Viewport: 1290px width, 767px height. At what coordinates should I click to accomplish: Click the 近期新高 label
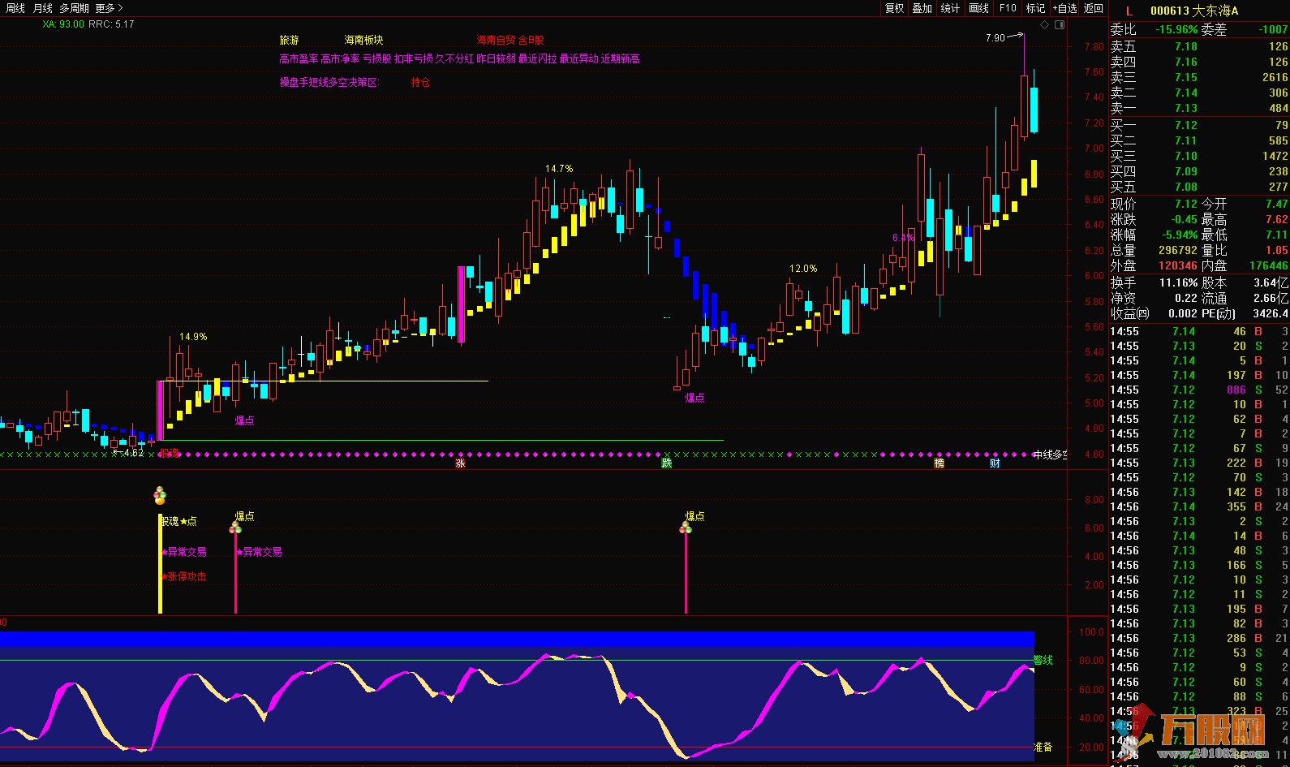tap(621, 58)
